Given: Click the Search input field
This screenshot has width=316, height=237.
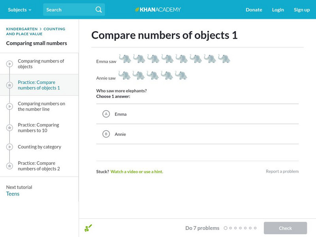Looking at the screenshot, I should (x=68, y=9).
